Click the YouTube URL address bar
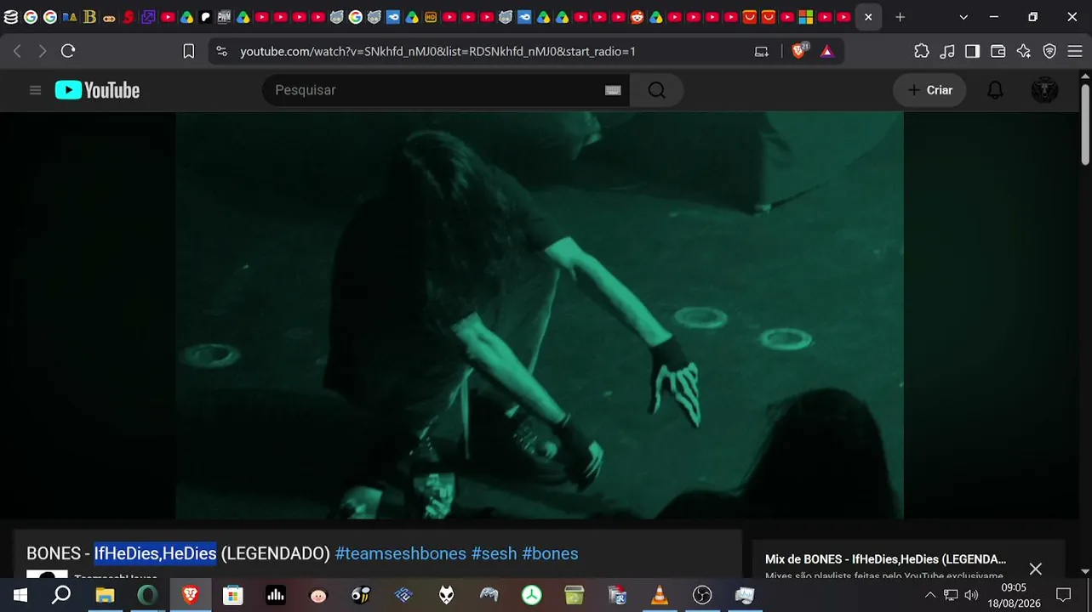Image resolution: width=1092 pixels, height=612 pixels. pyautogui.click(x=438, y=51)
